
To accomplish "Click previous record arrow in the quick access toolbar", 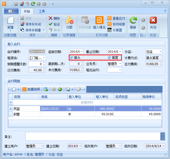I will (39, 4).
